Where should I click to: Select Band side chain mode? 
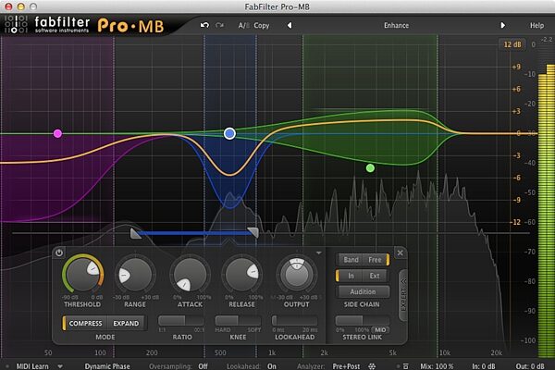[x=351, y=260]
